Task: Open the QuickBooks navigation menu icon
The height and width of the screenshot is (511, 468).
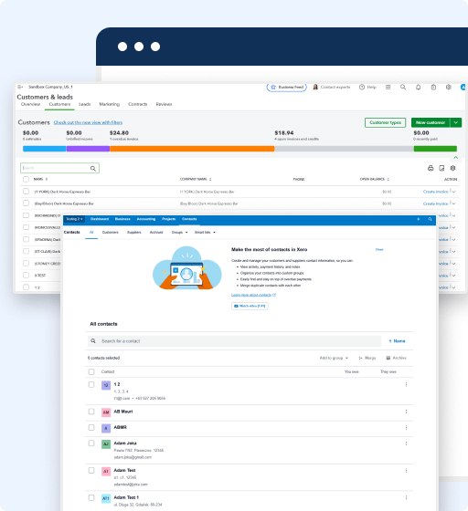Action: click(x=20, y=87)
